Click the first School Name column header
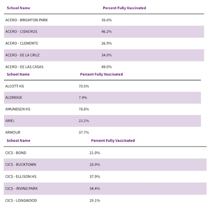This screenshot has width=217, height=204. (x=18, y=8)
